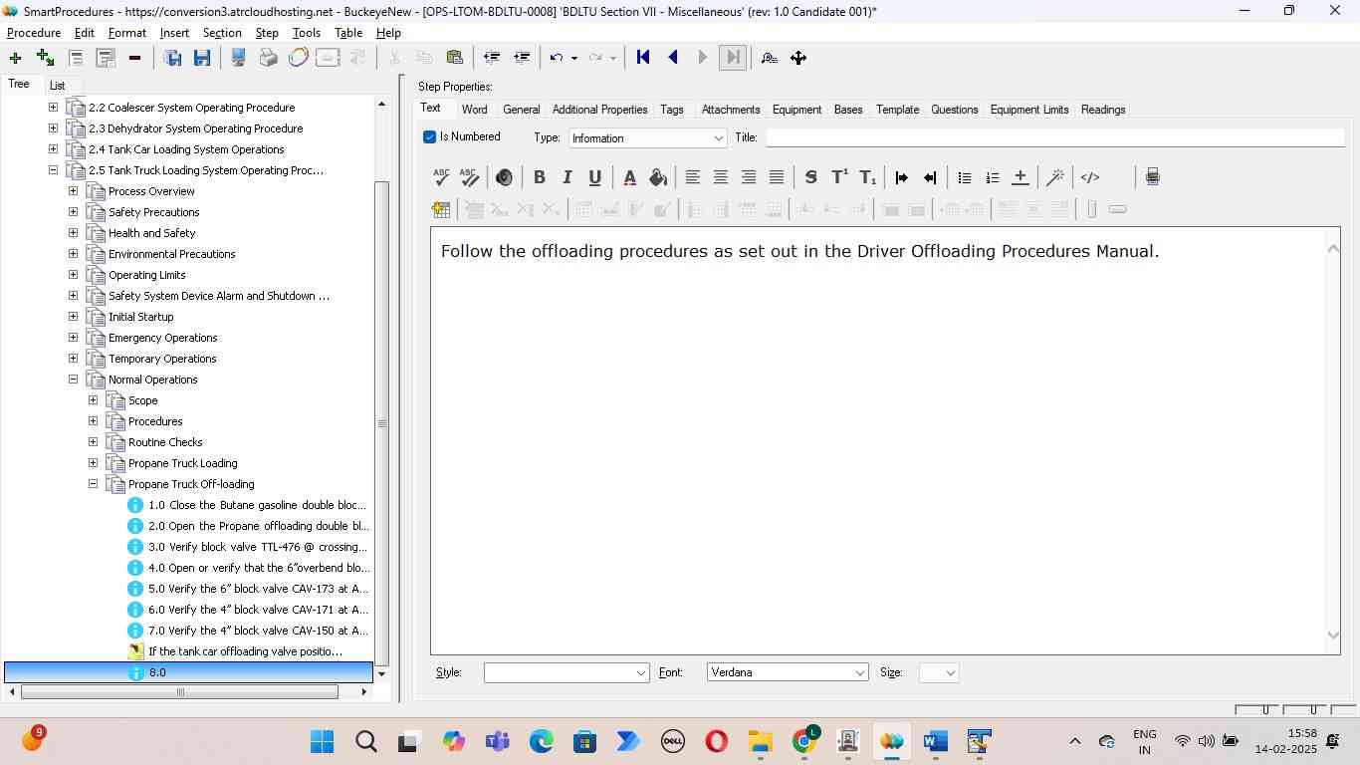Collapse Propane Truck Off-loading node
The height and width of the screenshot is (765, 1360).
click(x=93, y=484)
